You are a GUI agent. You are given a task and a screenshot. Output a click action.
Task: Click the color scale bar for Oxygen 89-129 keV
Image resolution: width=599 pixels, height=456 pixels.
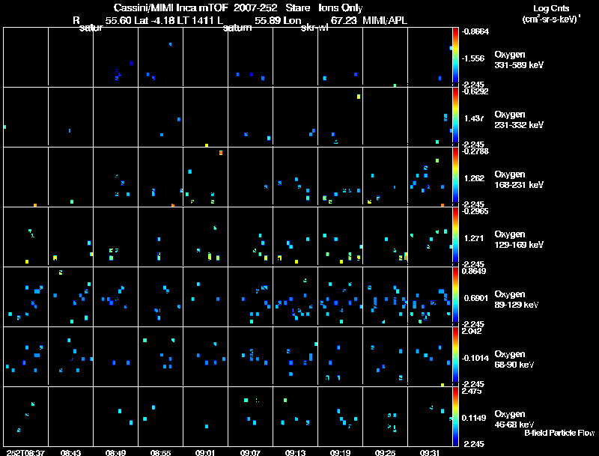pyautogui.click(x=455, y=297)
